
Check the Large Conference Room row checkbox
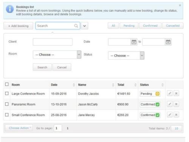point(7,93)
